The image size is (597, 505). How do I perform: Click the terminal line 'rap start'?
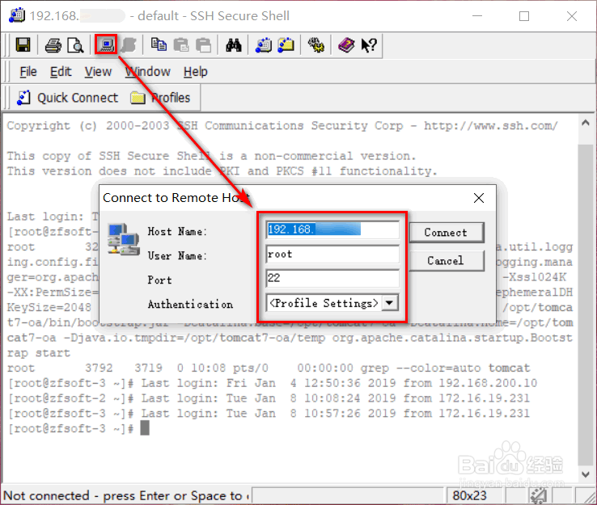(x=39, y=353)
